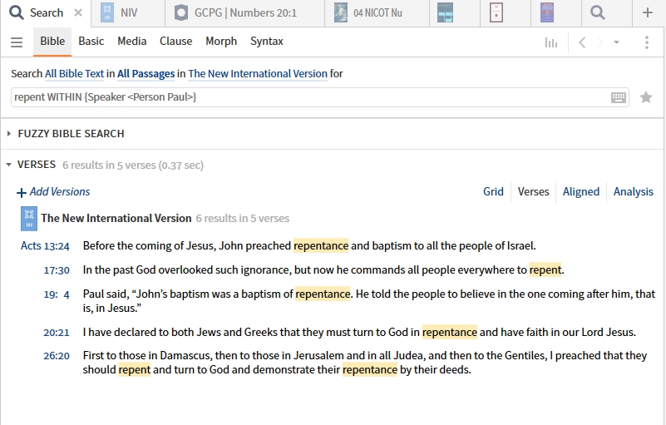Screen dimensions: 666x425
Task: Select the Basic search type
Action: click(x=91, y=42)
